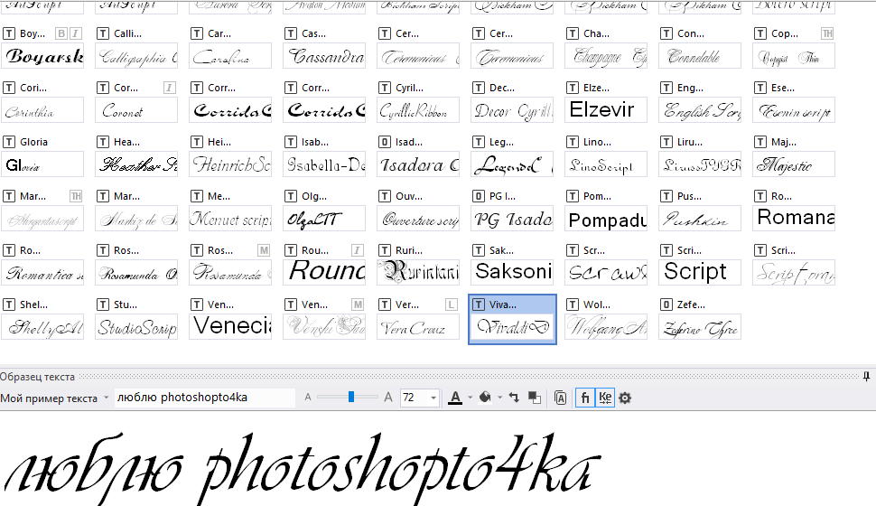Screen dimensions: 876x506
Task: Click the sample text input field
Action: tap(204, 398)
